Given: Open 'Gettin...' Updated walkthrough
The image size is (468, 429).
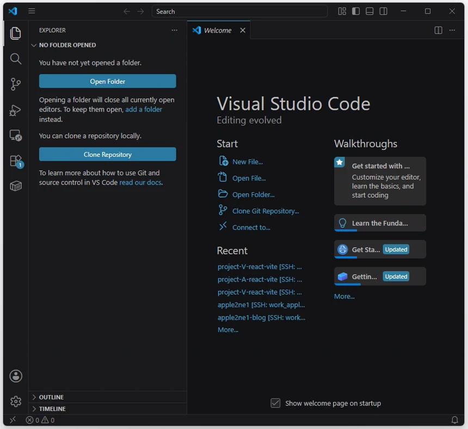Looking at the screenshot, I should coord(380,277).
